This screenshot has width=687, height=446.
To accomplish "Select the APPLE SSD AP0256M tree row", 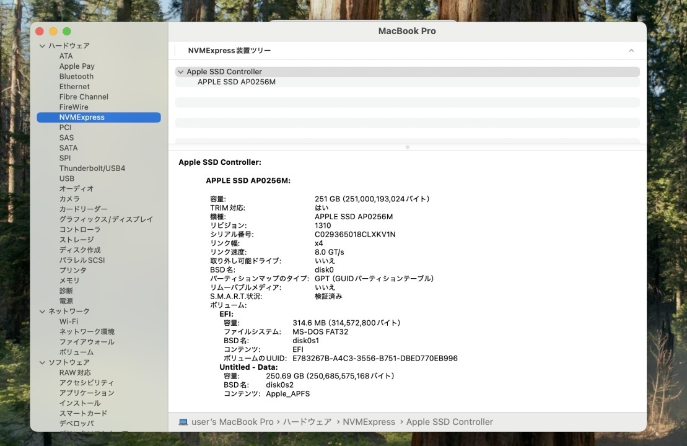I will pos(237,82).
